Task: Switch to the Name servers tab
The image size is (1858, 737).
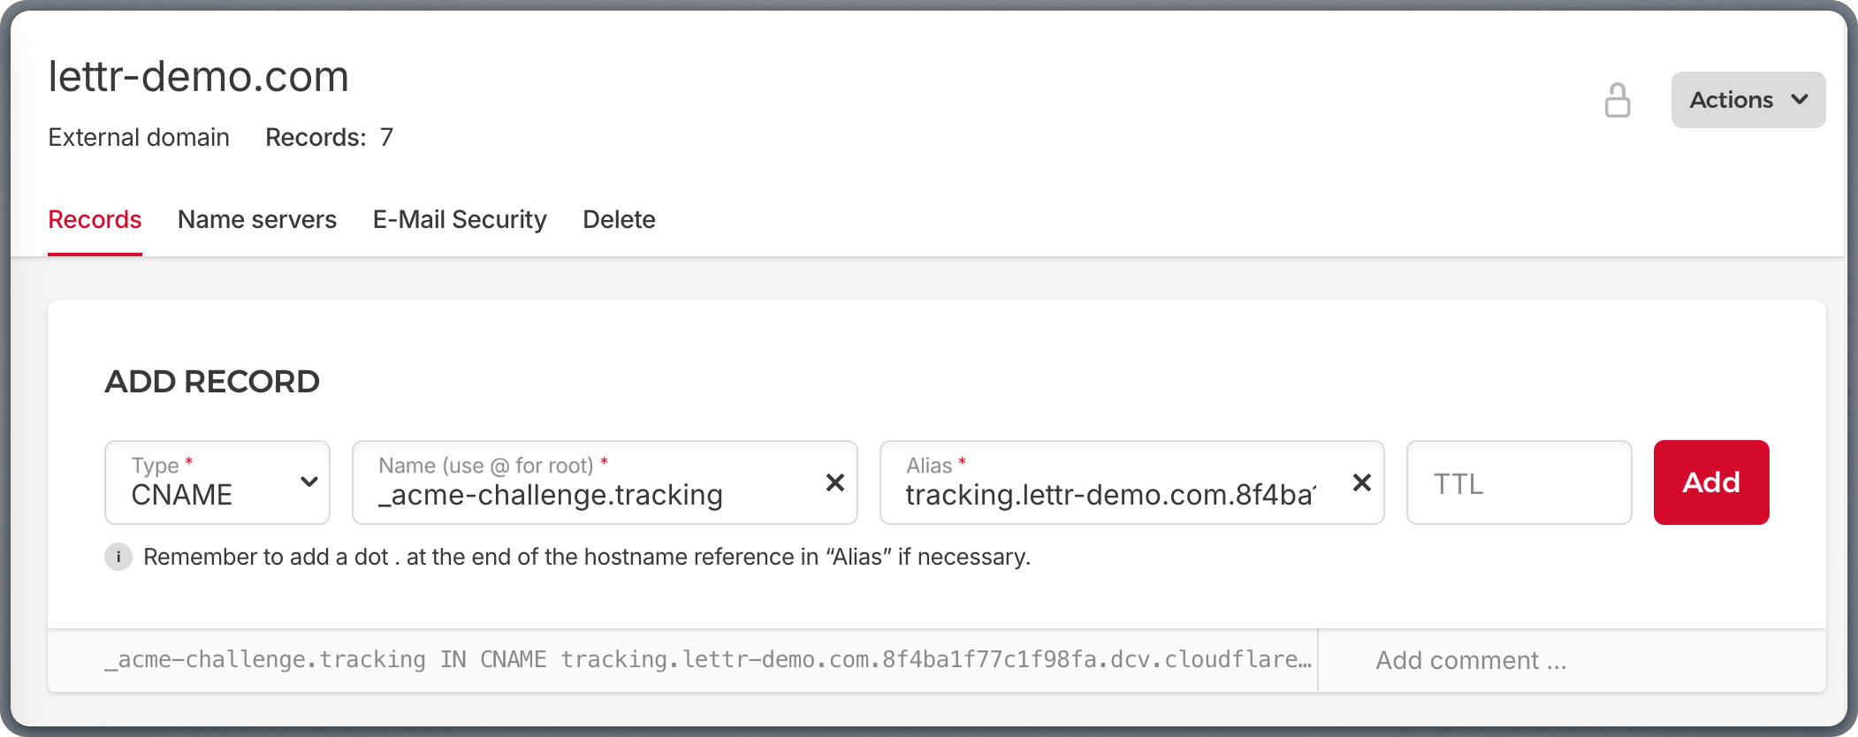Action: 257,219
